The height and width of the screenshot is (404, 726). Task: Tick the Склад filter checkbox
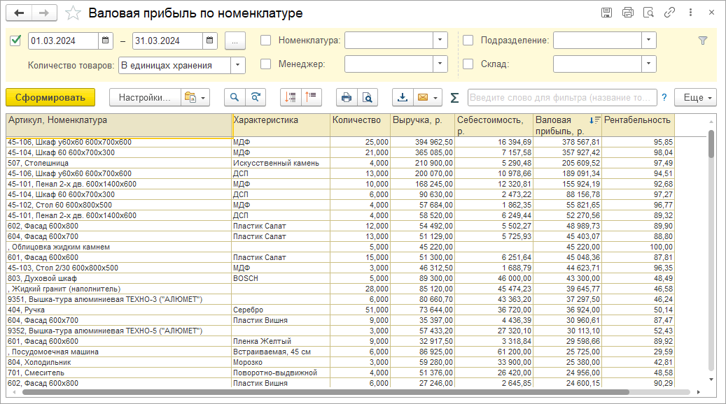[x=468, y=64]
